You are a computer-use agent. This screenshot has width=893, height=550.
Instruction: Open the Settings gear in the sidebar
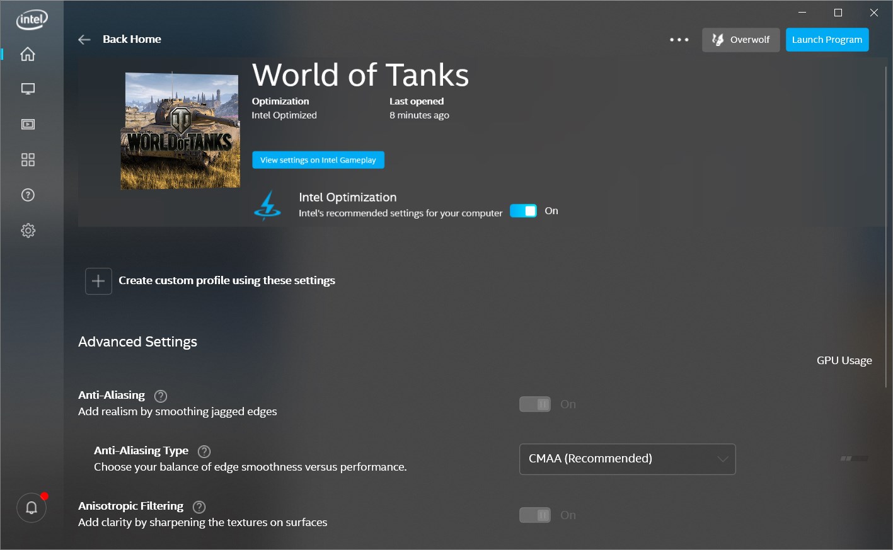(28, 230)
